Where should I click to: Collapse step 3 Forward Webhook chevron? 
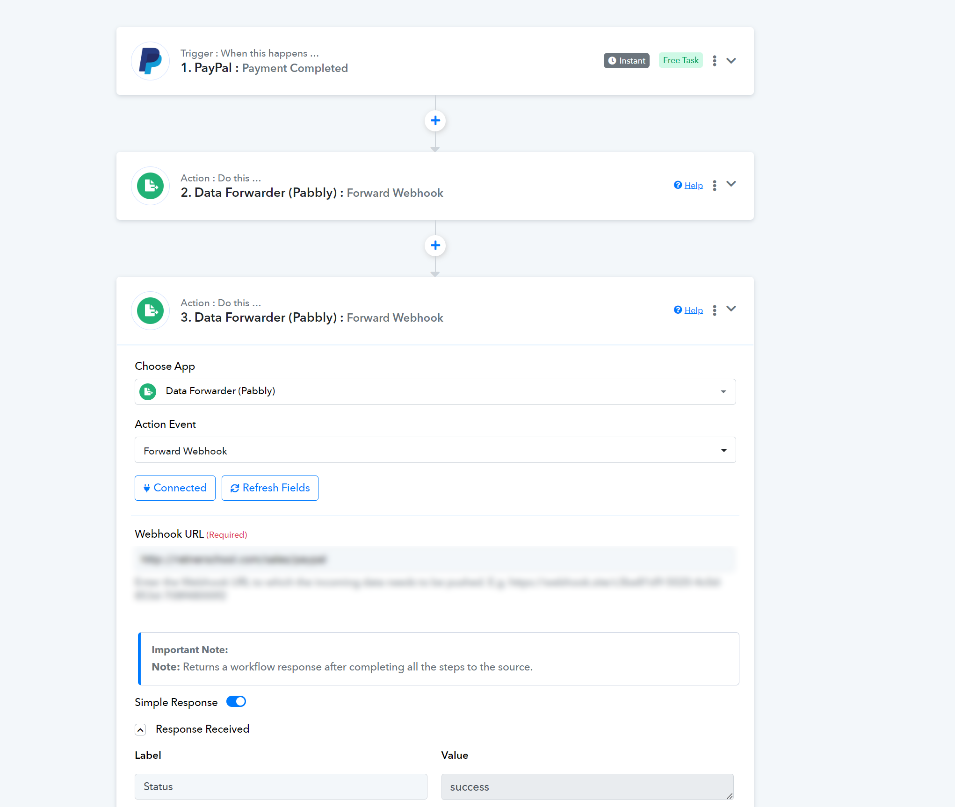[731, 309]
